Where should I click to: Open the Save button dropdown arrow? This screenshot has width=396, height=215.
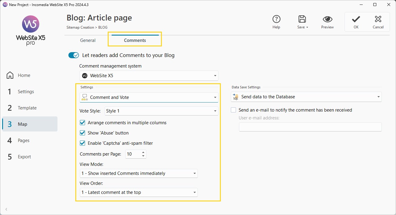click(x=307, y=27)
